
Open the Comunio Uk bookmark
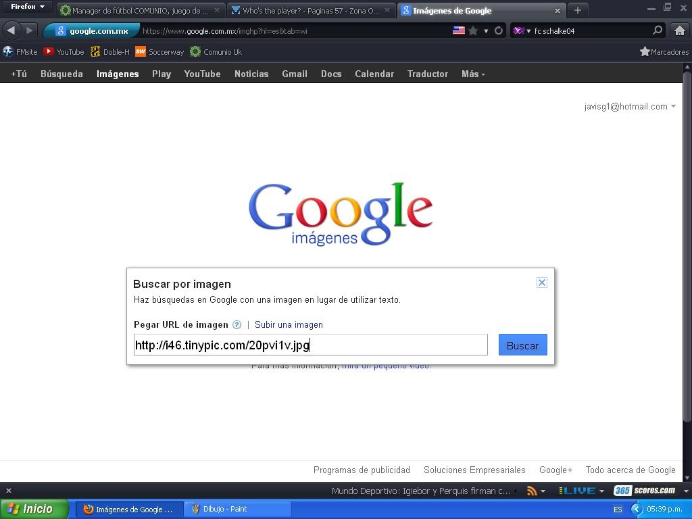coord(216,52)
